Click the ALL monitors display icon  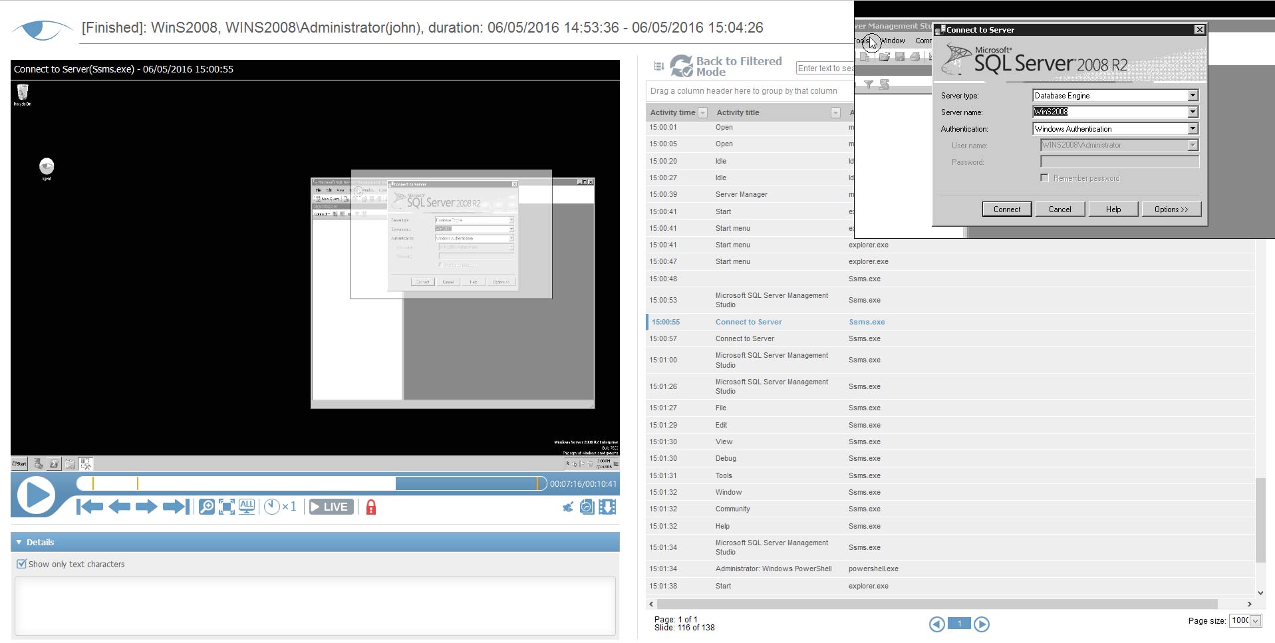(247, 507)
